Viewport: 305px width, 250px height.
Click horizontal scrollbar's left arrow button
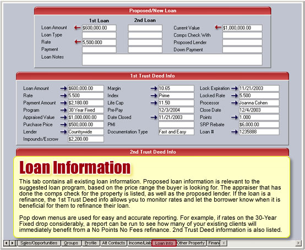point(224,243)
